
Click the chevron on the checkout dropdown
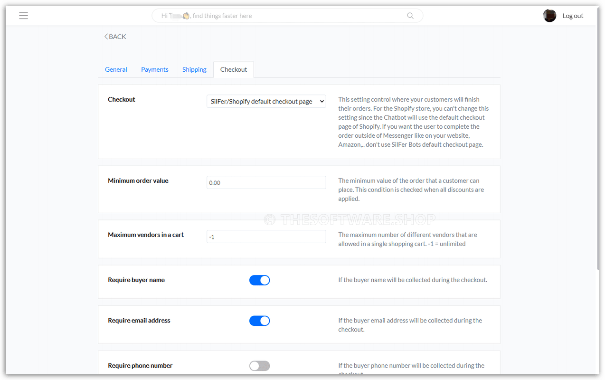pyautogui.click(x=320, y=101)
